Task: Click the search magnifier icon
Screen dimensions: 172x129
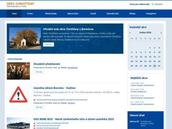Action: (x=153, y=4)
